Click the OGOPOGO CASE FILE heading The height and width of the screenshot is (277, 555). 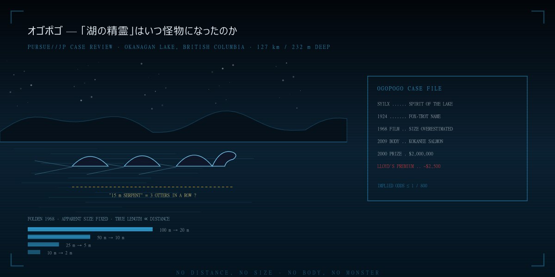click(x=410, y=89)
